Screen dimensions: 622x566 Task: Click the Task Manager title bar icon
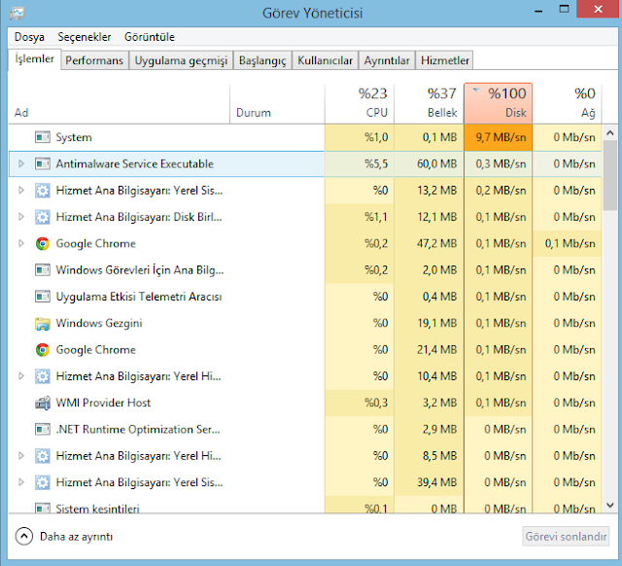coord(17,13)
